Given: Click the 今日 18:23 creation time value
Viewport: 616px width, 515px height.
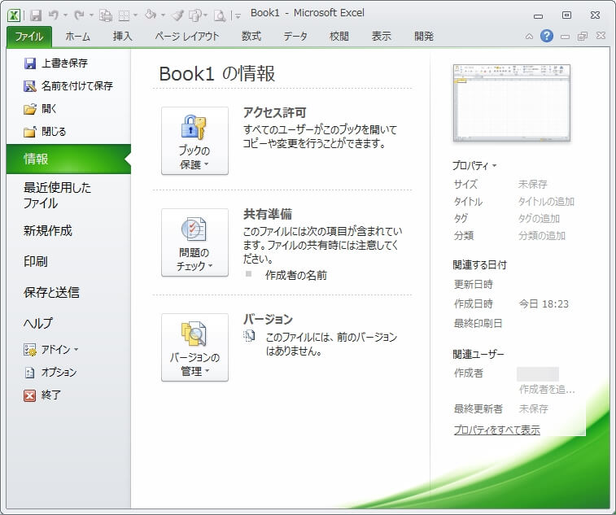Looking at the screenshot, I should click(544, 304).
